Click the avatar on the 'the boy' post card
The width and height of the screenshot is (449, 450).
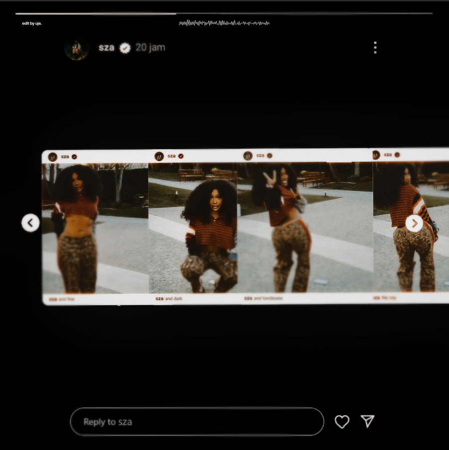(x=376, y=155)
